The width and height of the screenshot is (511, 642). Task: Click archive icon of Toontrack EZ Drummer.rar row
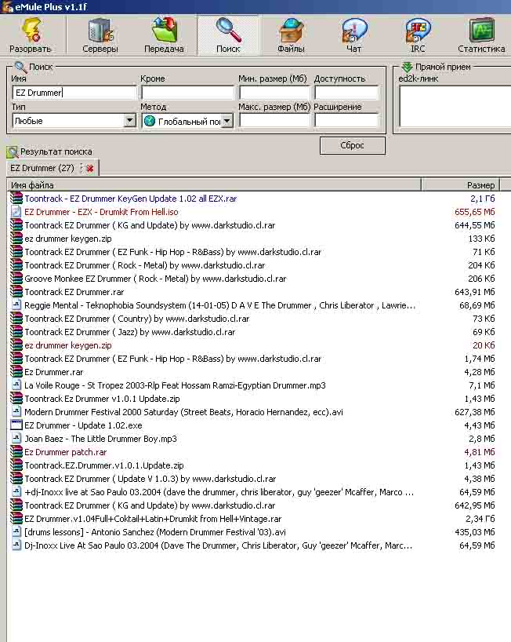tap(16, 292)
